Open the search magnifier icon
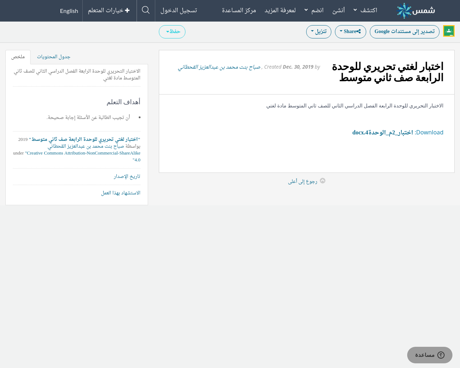460x368 pixels. pyautogui.click(x=146, y=10)
